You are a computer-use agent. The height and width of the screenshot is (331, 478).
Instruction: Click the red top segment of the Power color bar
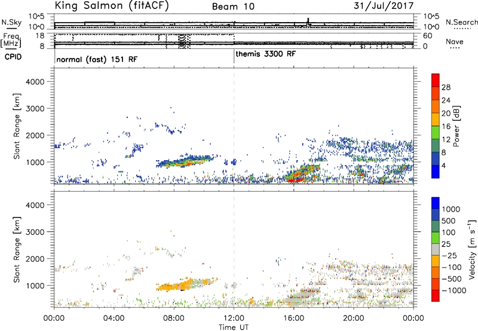click(x=436, y=80)
